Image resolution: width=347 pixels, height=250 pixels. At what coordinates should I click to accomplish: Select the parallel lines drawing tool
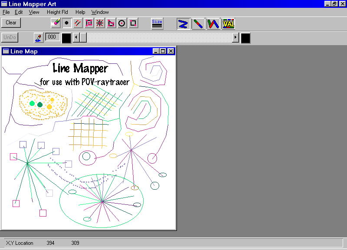78,23
